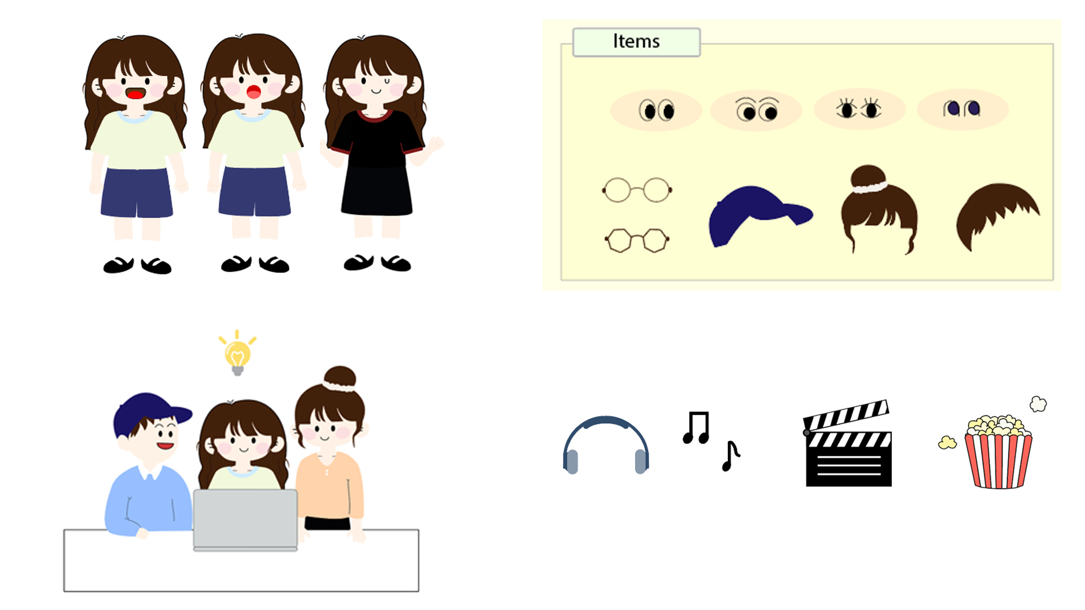
Task: Click the Items panel label
Action: pos(636,42)
